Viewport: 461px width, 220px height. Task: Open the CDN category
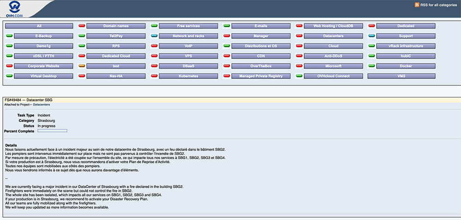tap(261, 56)
